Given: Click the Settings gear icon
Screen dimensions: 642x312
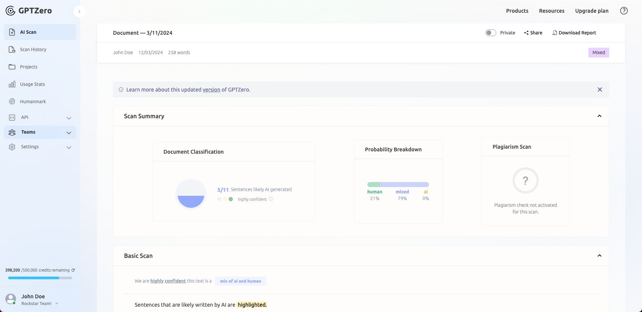Looking at the screenshot, I should [12, 147].
